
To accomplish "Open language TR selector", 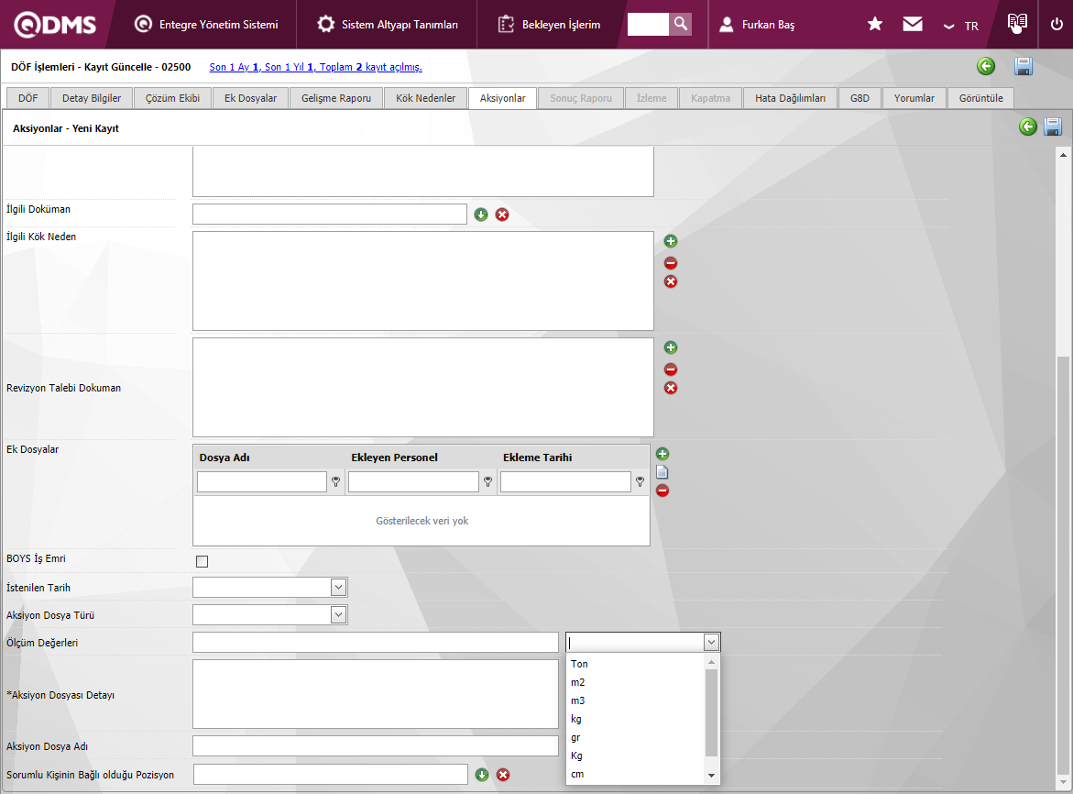I will tap(962, 26).
